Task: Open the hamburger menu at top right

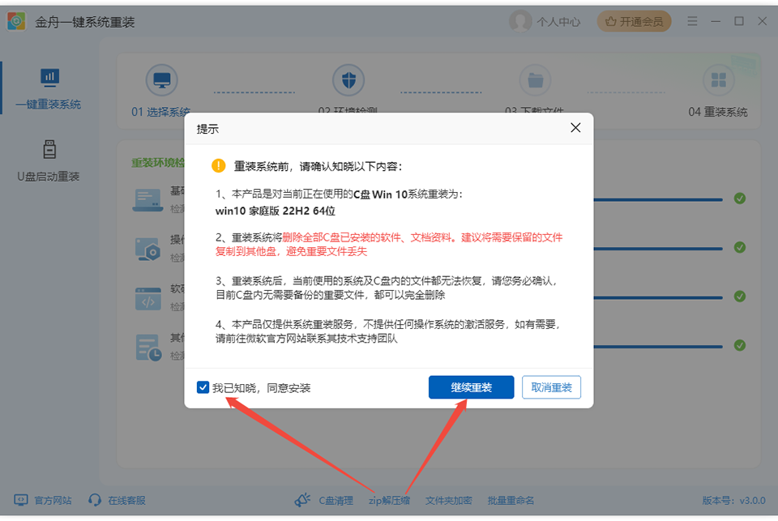Action: coord(691,21)
